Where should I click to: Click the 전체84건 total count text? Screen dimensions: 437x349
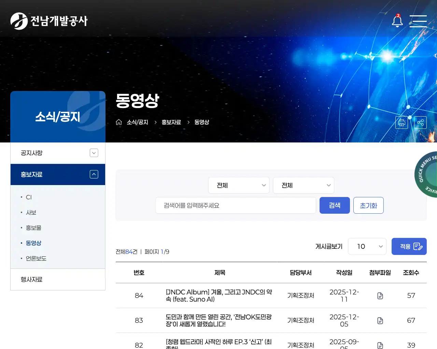(127, 252)
